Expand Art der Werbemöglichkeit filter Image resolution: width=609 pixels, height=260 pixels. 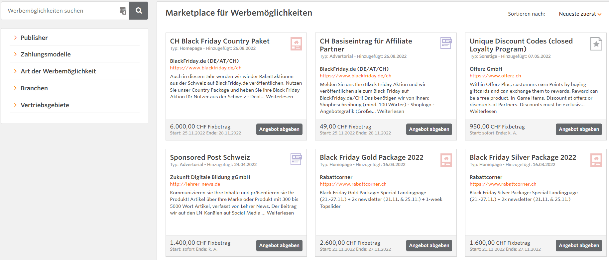pos(58,71)
